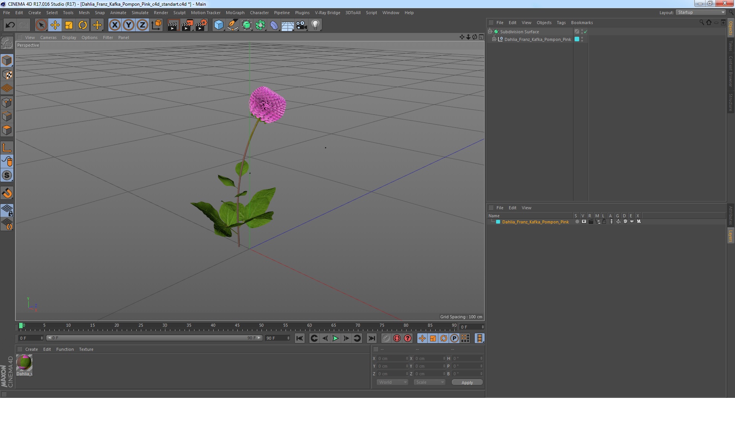The height and width of the screenshot is (443, 735).
Task: Click the Bend deformer icon
Action: tap(274, 25)
